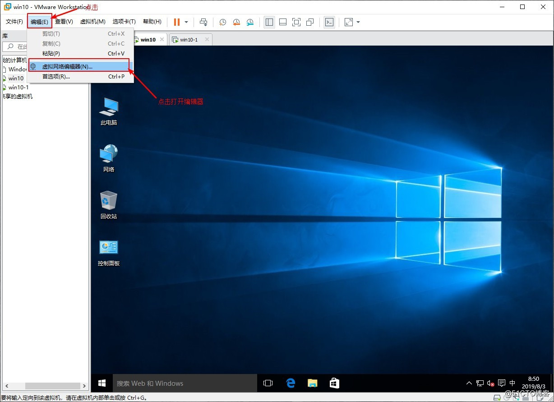
Task: Send Ctrl+Alt+Del to the virtual machine
Action: coord(204,22)
